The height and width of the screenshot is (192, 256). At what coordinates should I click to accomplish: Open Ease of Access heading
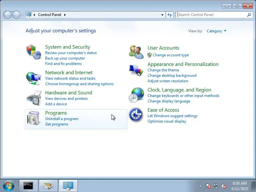[x=163, y=110]
